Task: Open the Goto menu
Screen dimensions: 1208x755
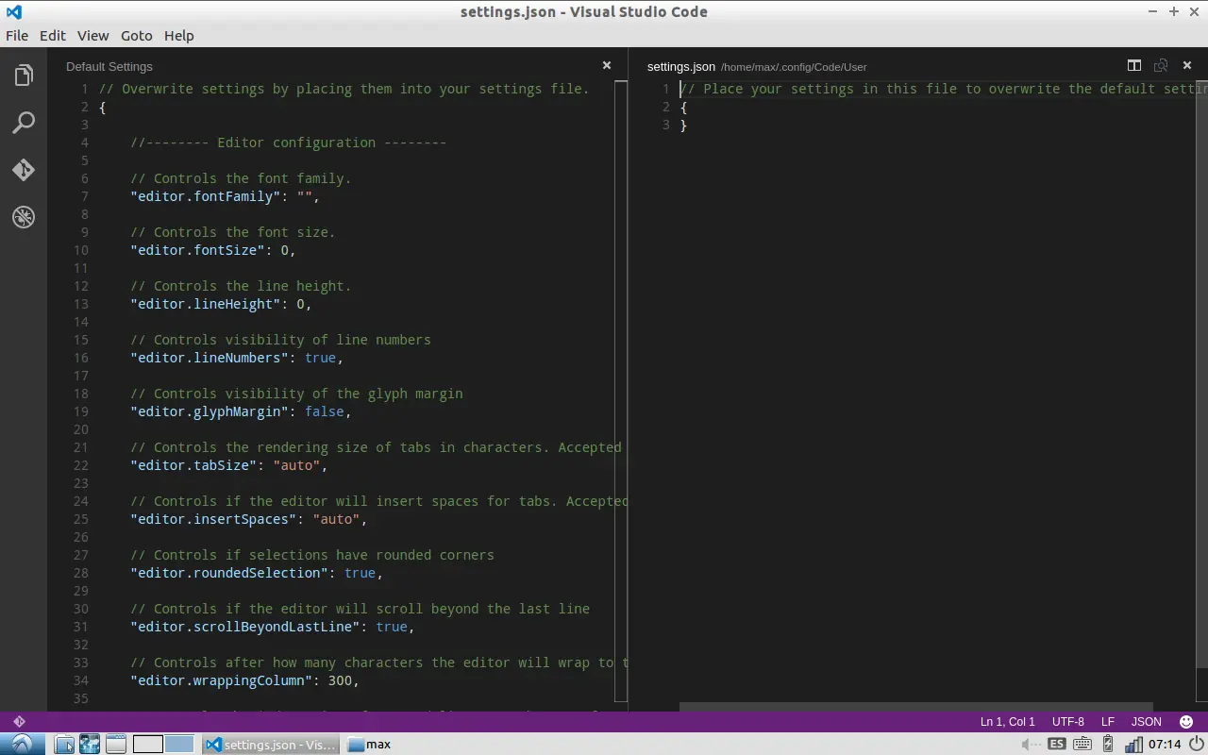Action: (x=137, y=36)
